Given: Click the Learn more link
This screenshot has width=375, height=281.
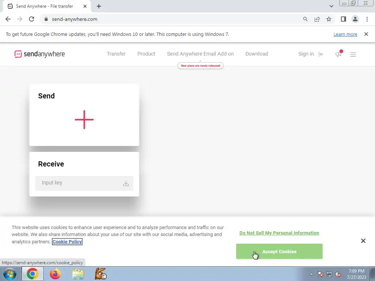Looking at the screenshot, I should (345, 34).
